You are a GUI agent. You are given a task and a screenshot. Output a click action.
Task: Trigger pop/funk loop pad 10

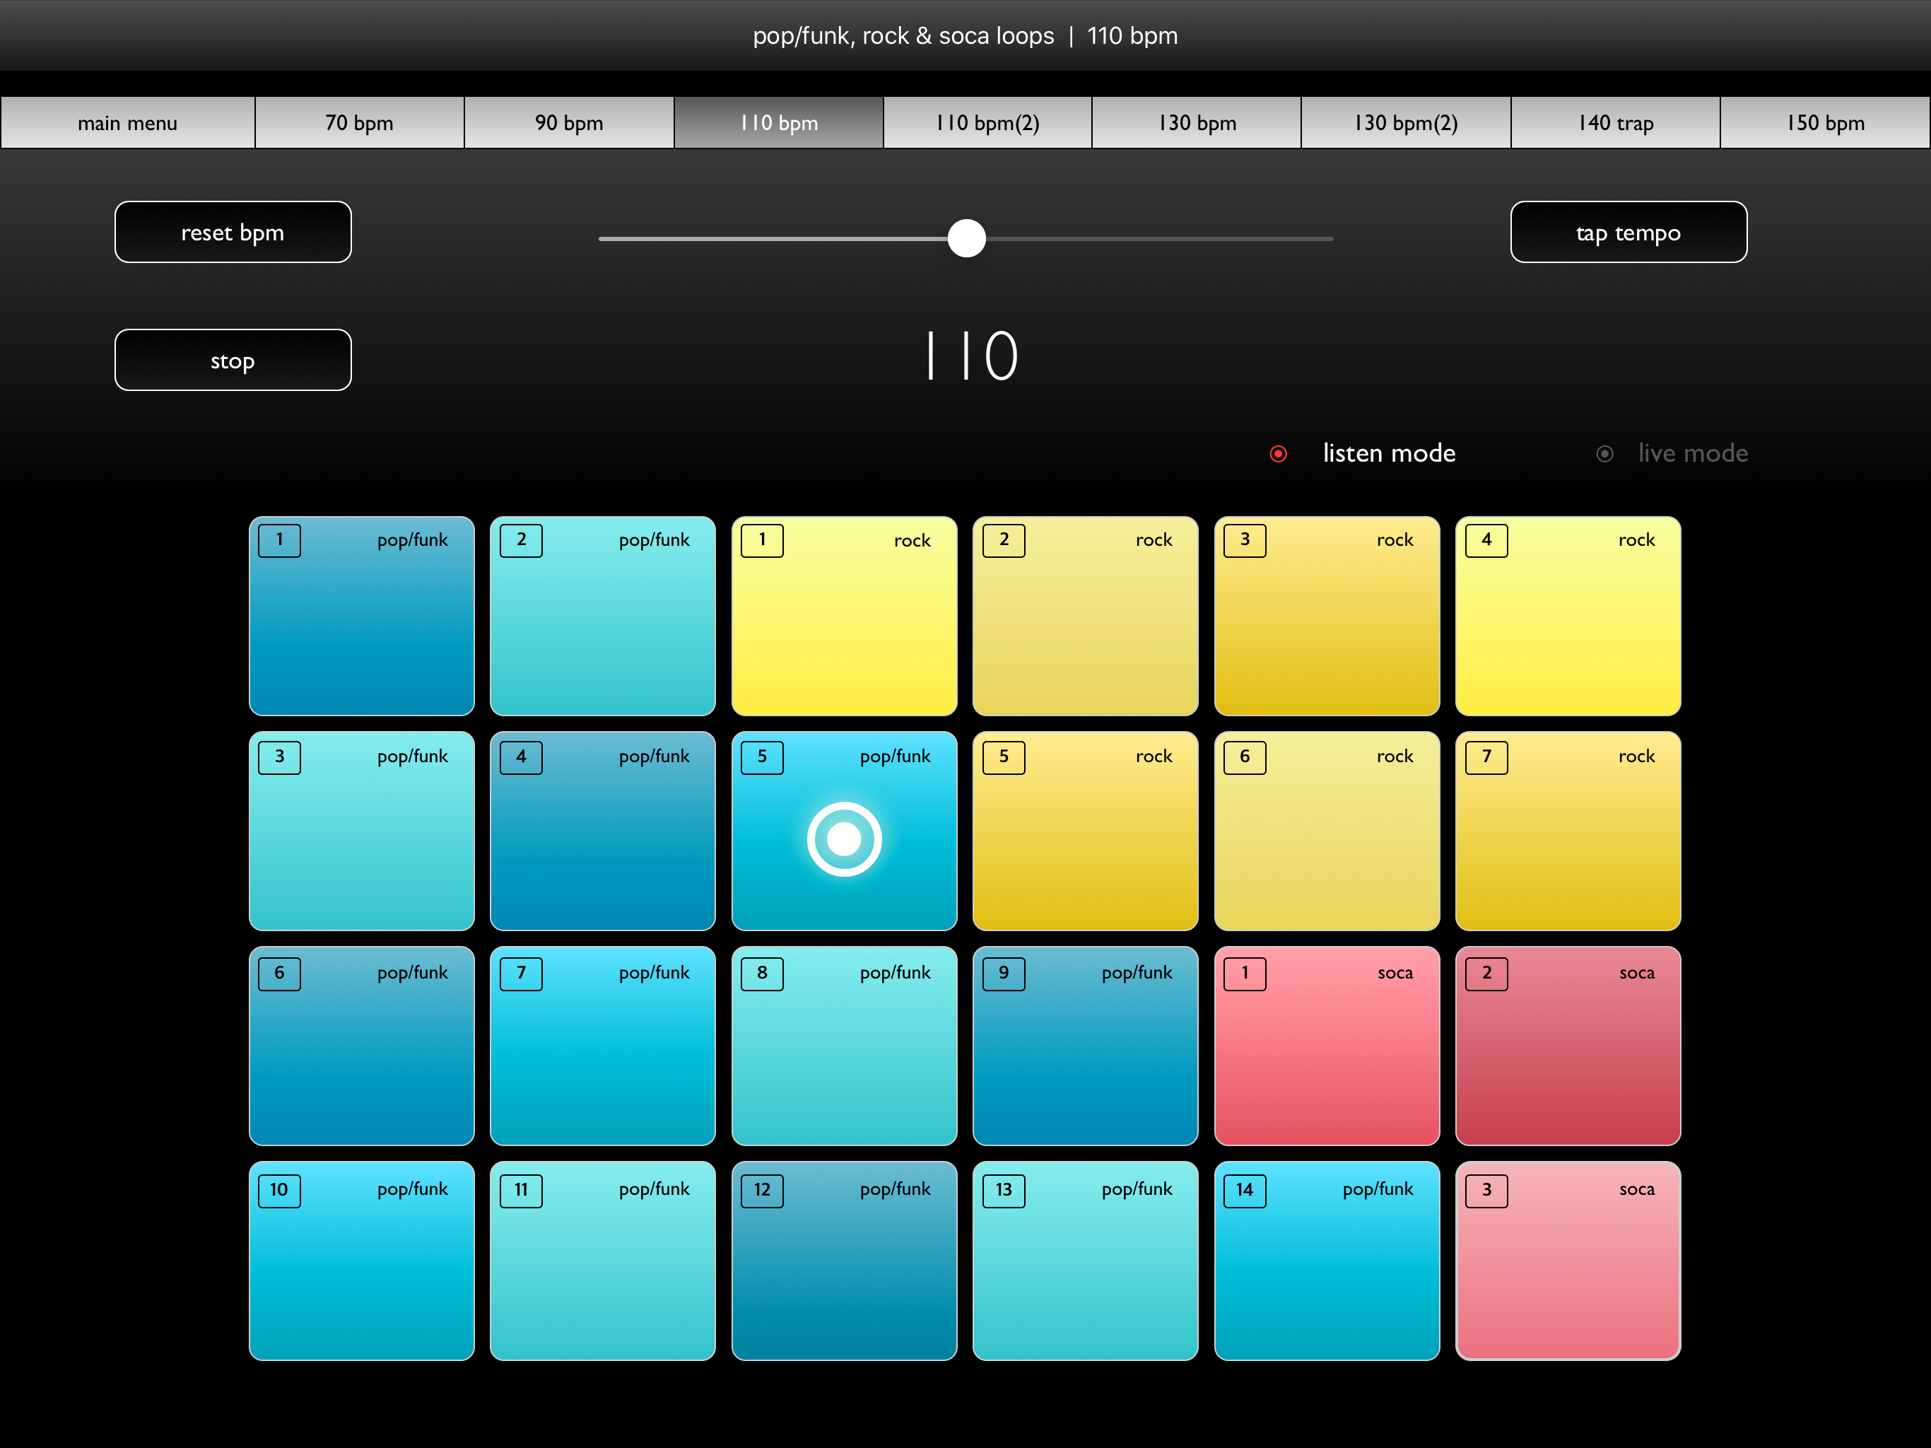pyautogui.click(x=361, y=1261)
